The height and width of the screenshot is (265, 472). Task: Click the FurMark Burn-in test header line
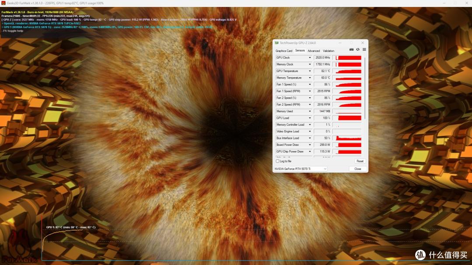click(x=37, y=12)
